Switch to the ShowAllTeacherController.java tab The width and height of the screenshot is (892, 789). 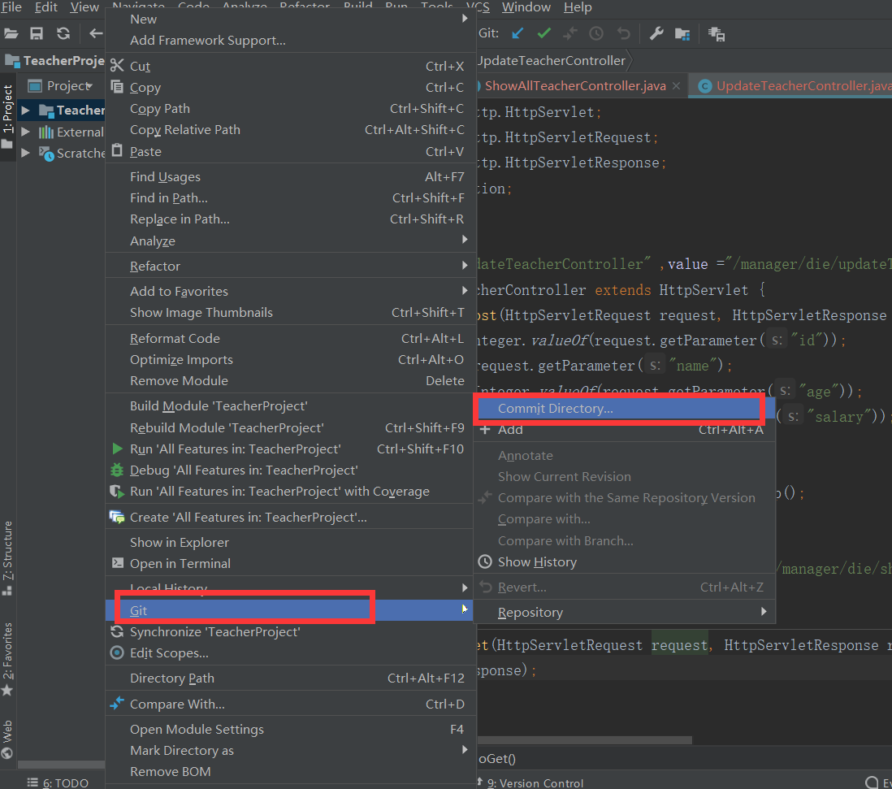point(574,86)
